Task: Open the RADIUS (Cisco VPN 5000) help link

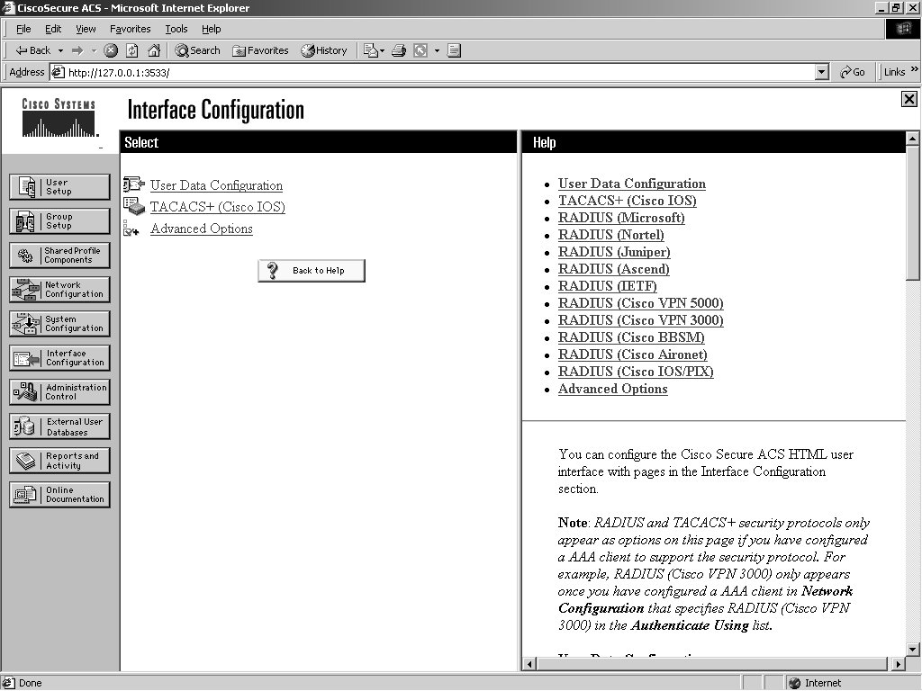Action: pos(641,303)
